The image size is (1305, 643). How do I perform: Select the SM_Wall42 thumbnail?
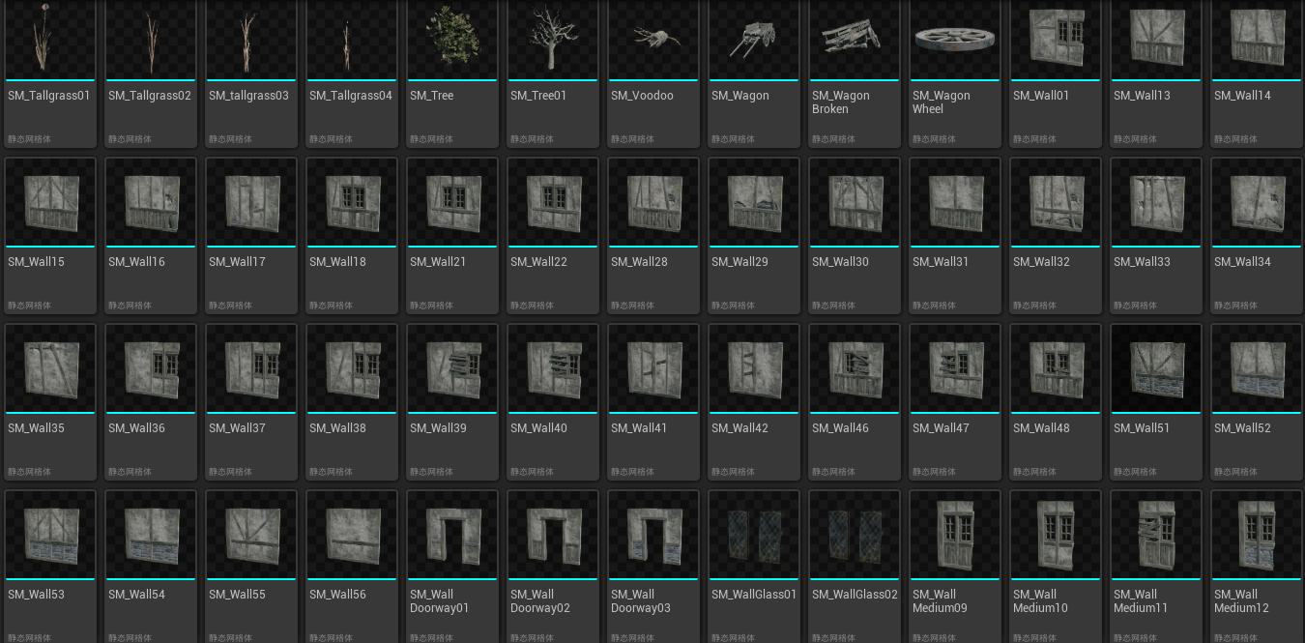(754, 368)
